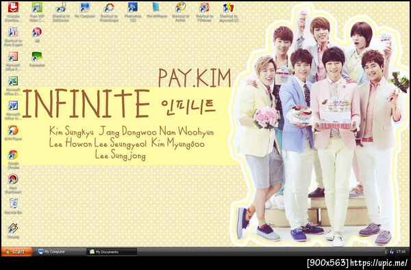Open the stethoscope shortcut icon

pyautogui.click(x=61, y=12)
